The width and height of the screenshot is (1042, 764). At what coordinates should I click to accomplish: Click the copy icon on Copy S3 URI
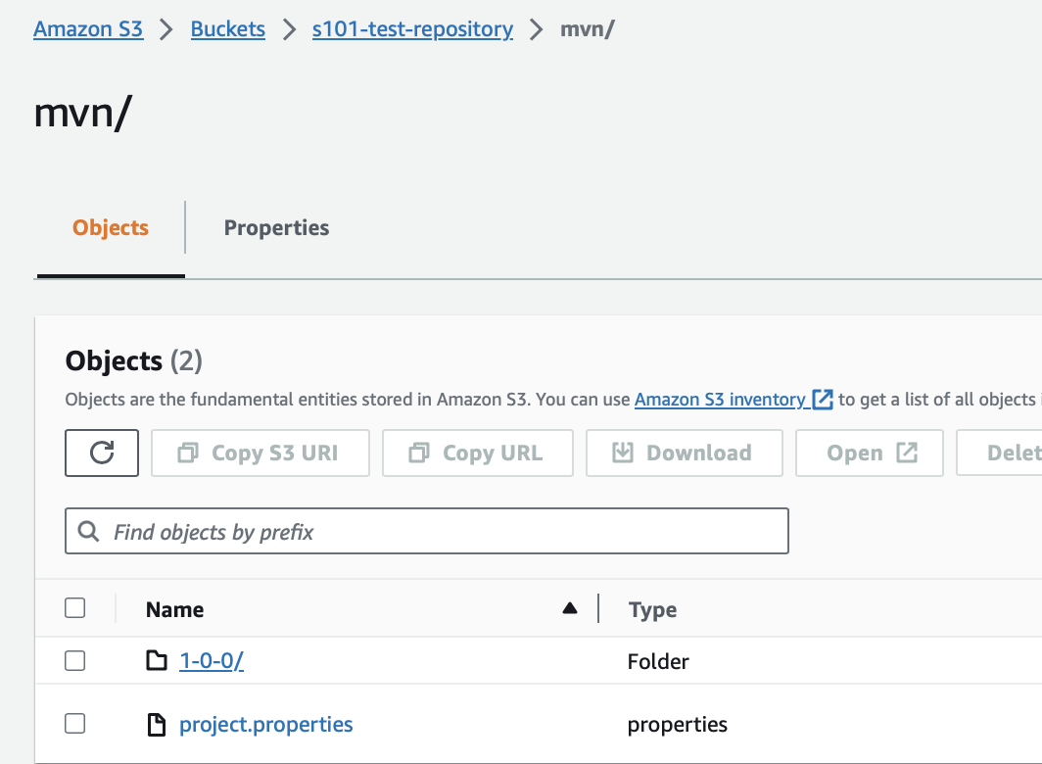pyautogui.click(x=188, y=453)
